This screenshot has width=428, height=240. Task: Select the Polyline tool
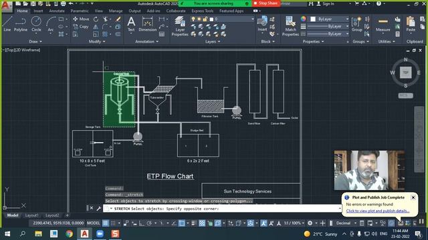pos(21,24)
